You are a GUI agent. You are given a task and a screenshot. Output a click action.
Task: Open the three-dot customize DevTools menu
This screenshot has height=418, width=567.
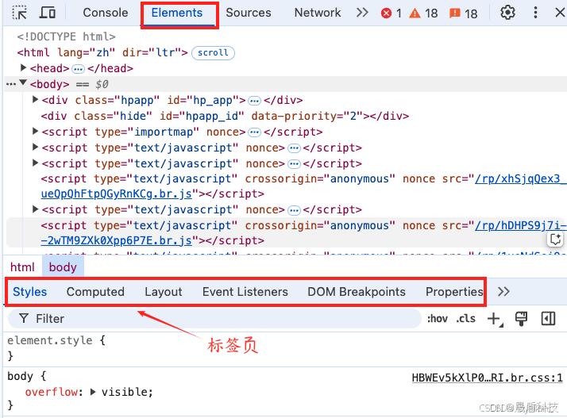[x=535, y=13]
